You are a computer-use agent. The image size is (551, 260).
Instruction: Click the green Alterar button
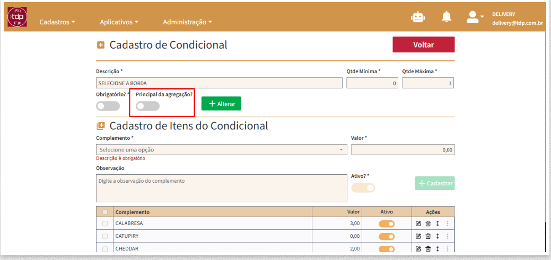pyautogui.click(x=221, y=103)
